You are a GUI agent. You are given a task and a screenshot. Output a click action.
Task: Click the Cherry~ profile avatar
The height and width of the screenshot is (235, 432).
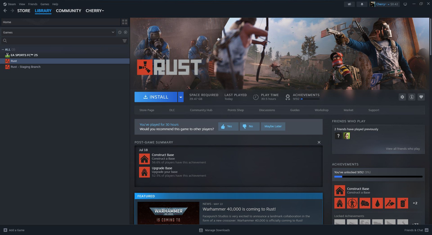[372, 4]
